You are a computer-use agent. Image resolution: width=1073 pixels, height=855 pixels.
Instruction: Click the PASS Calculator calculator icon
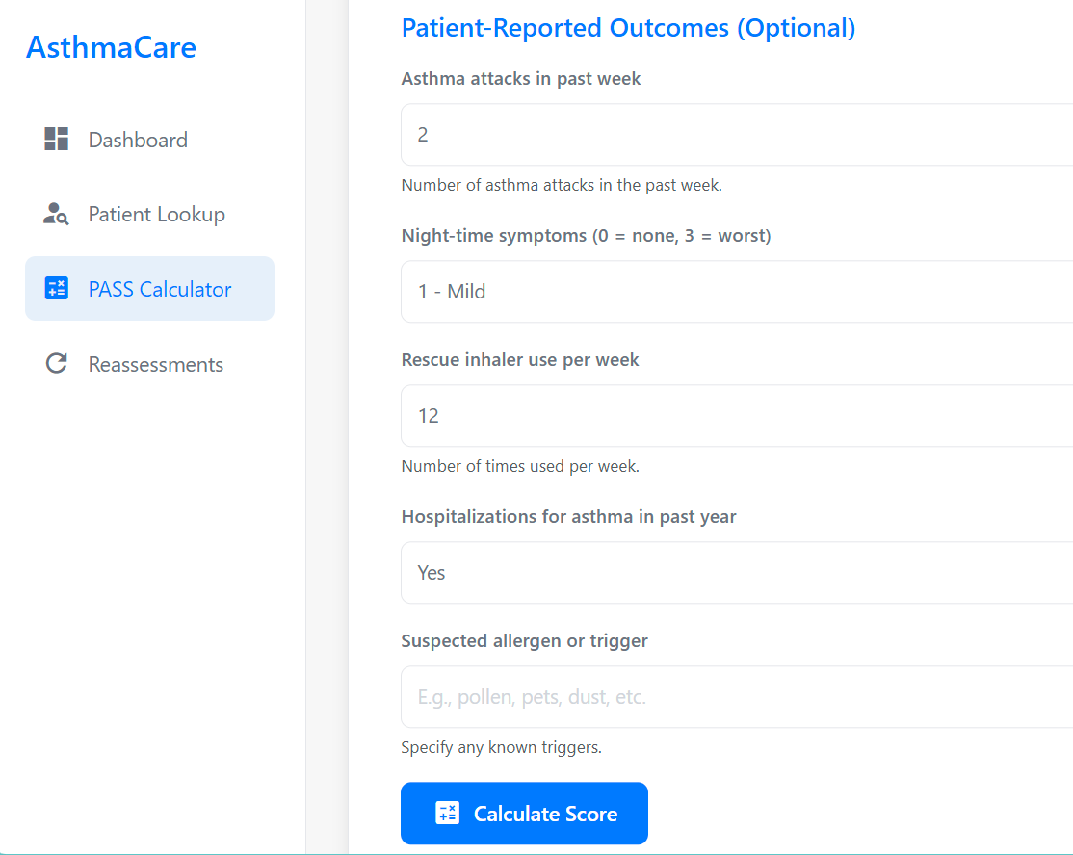(x=56, y=287)
